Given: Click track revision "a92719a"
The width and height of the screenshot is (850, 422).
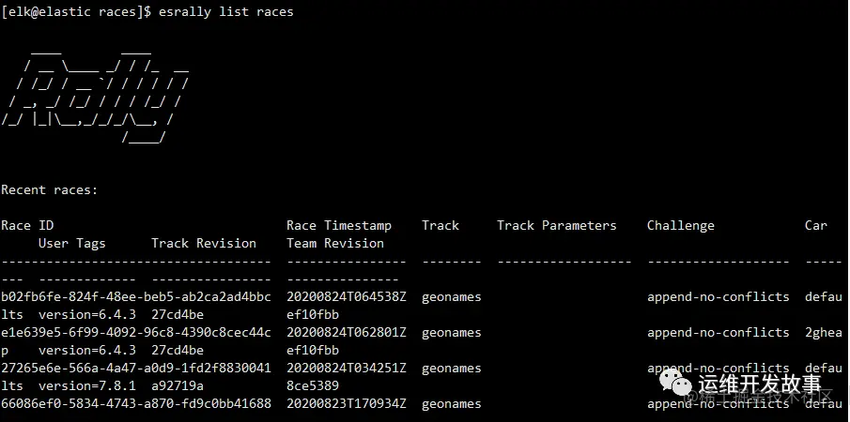Looking at the screenshot, I should (178, 385).
